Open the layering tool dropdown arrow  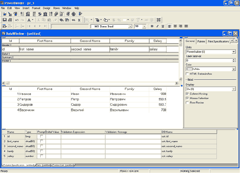101,20
